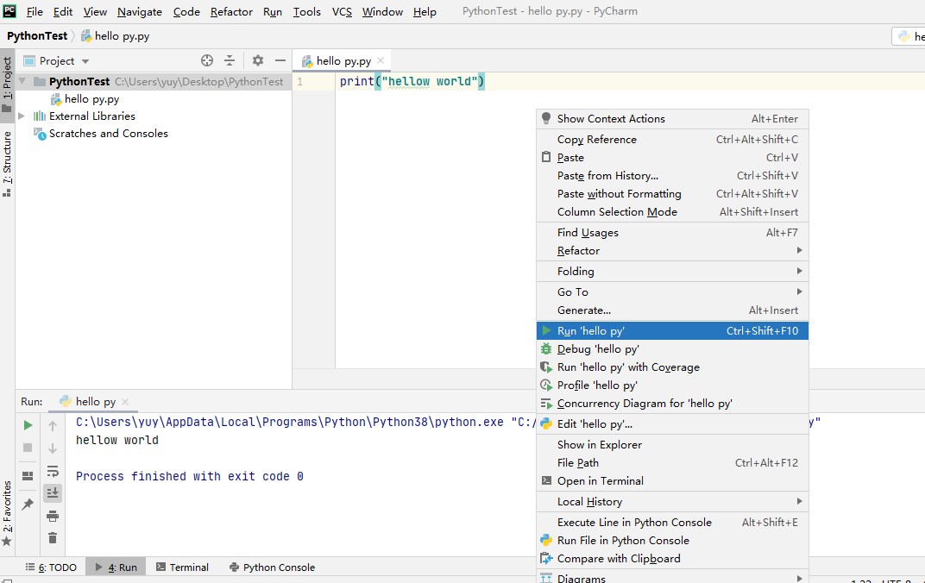Click the print icon in the Run toolbar
This screenshot has width=925, height=583.
[x=53, y=516]
